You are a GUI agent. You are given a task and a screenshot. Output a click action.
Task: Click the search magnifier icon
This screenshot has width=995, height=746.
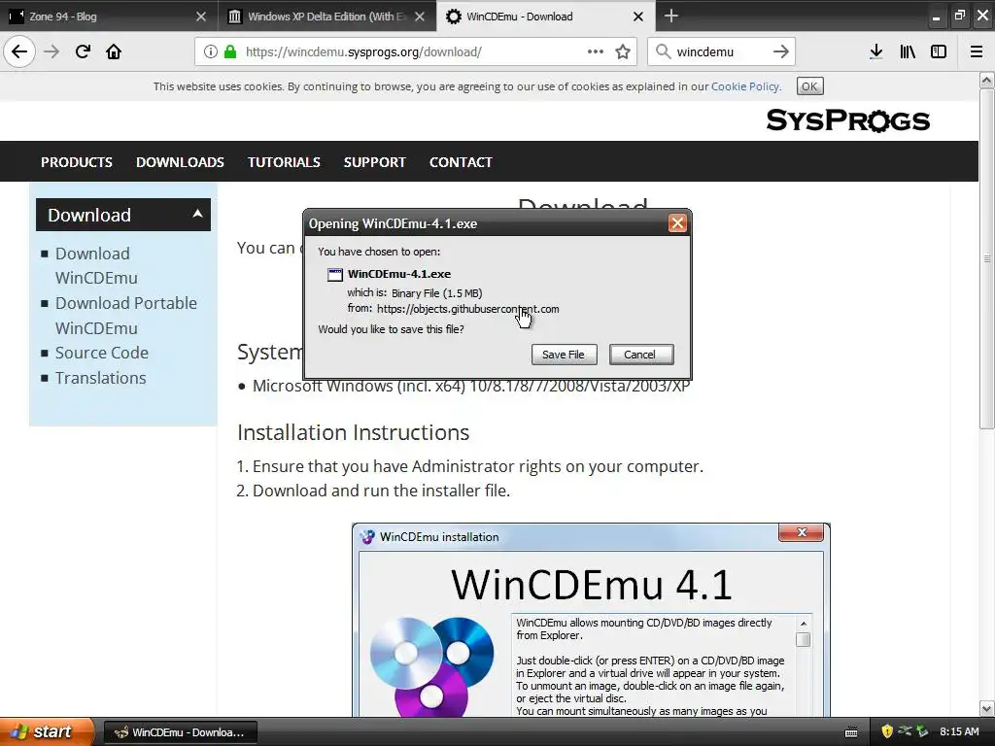[663, 51]
